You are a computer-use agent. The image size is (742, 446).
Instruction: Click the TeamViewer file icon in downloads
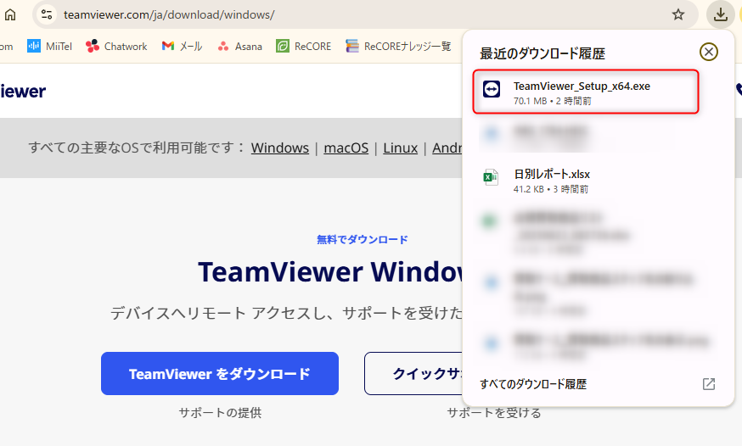492,89
